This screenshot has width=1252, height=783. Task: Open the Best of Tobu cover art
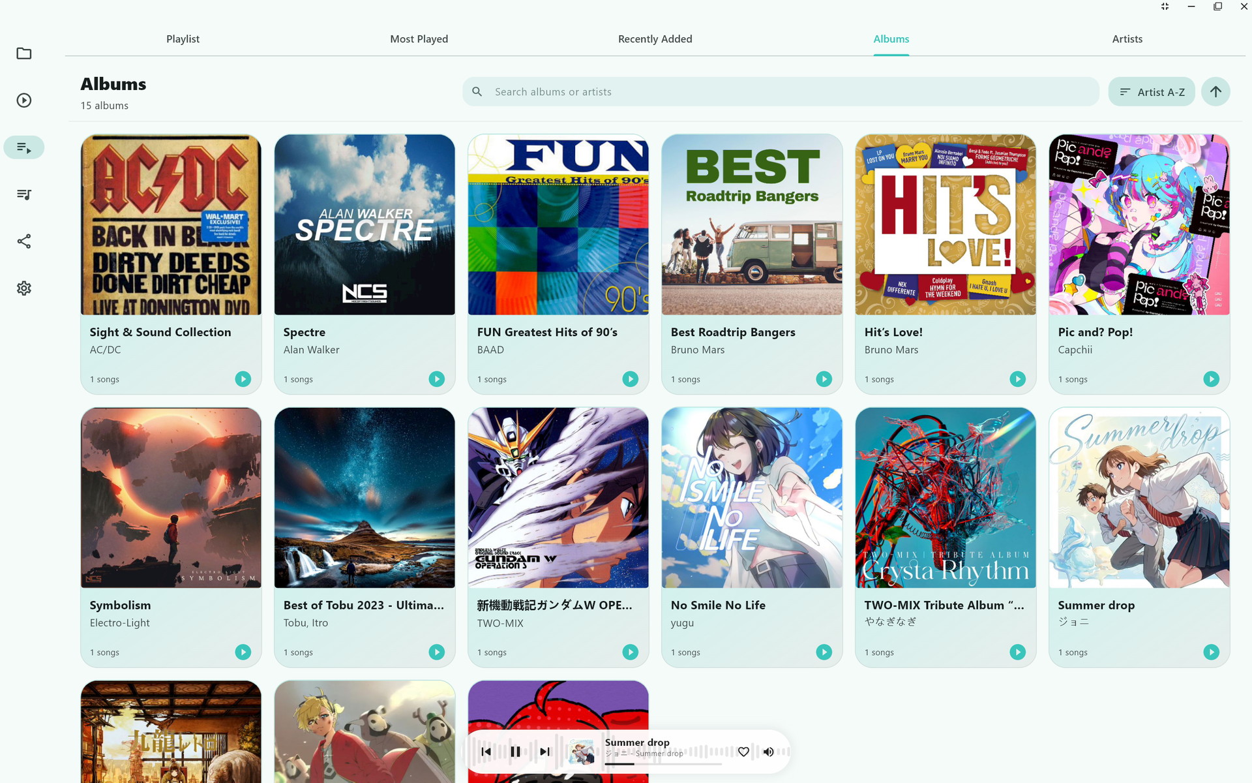(365, 498)
